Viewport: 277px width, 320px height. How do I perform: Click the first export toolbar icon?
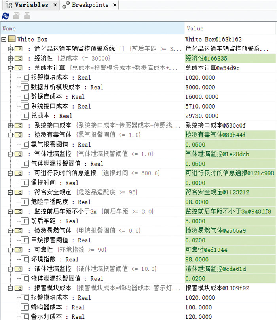point(17,15)
